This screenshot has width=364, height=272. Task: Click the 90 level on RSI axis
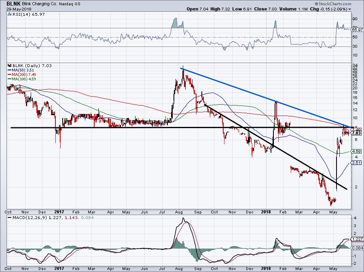coord(355,19)
